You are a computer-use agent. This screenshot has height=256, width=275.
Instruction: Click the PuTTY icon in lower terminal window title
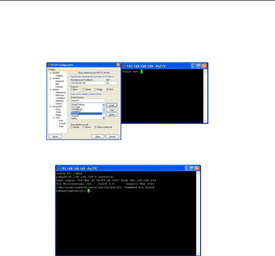coord(58,168)
